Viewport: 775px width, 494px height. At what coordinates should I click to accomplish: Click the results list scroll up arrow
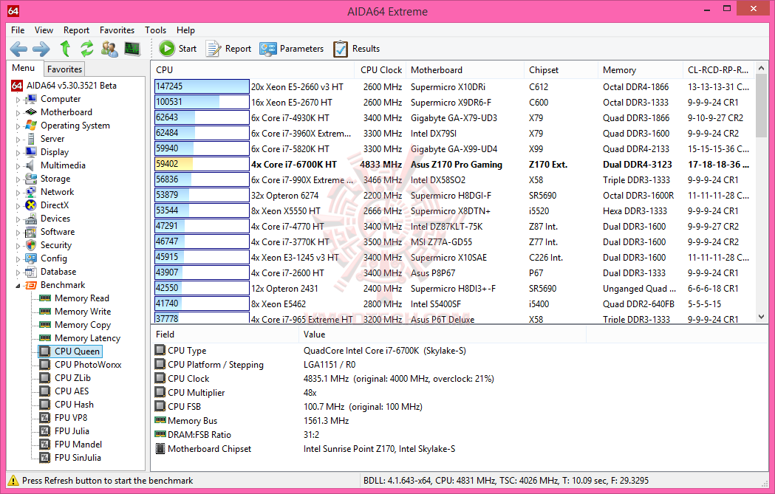coord(761,69)
